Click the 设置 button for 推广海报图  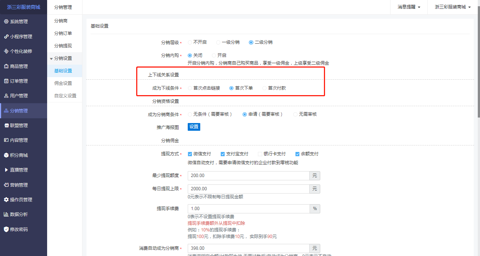[194, 127]
